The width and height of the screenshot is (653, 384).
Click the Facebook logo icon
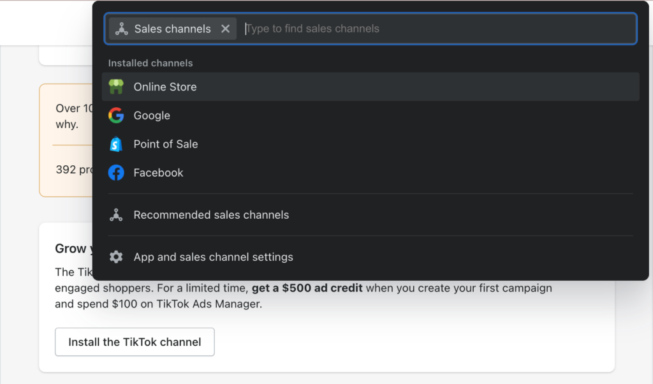tap(116, 173)
